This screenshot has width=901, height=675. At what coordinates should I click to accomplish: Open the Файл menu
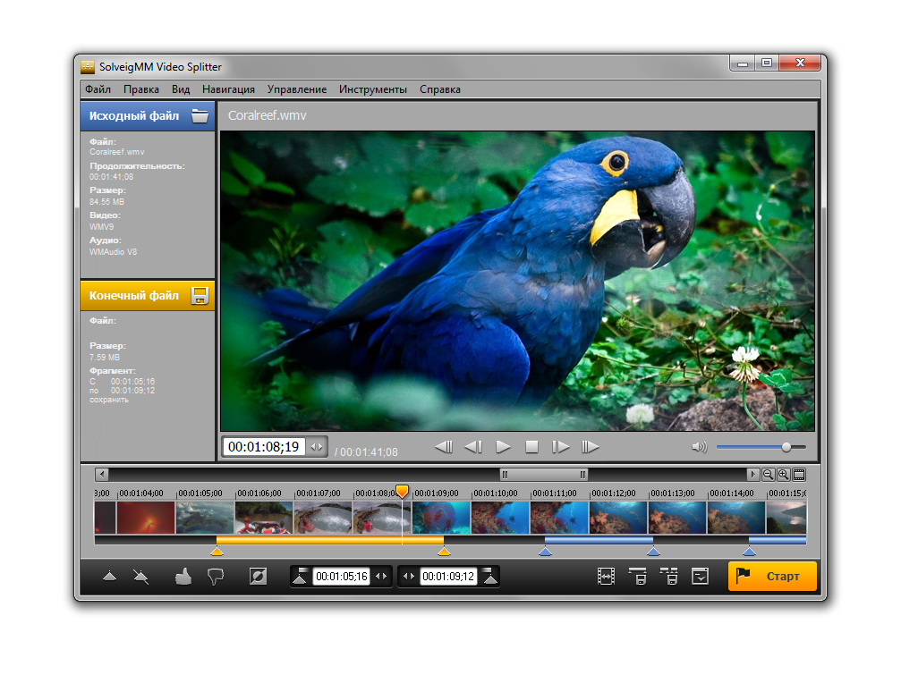pyautogui.click(x=98, y=89)
